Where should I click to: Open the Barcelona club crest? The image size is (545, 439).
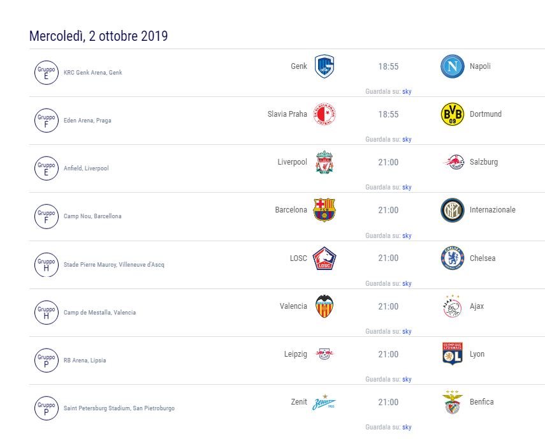coord(324,210)
